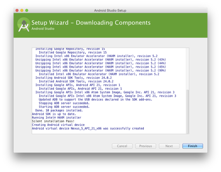The height and width of the screenshot is (172, 221).
Task: Select the 'Updated ADB to support the USB devices' line
Action: point(95,100)
